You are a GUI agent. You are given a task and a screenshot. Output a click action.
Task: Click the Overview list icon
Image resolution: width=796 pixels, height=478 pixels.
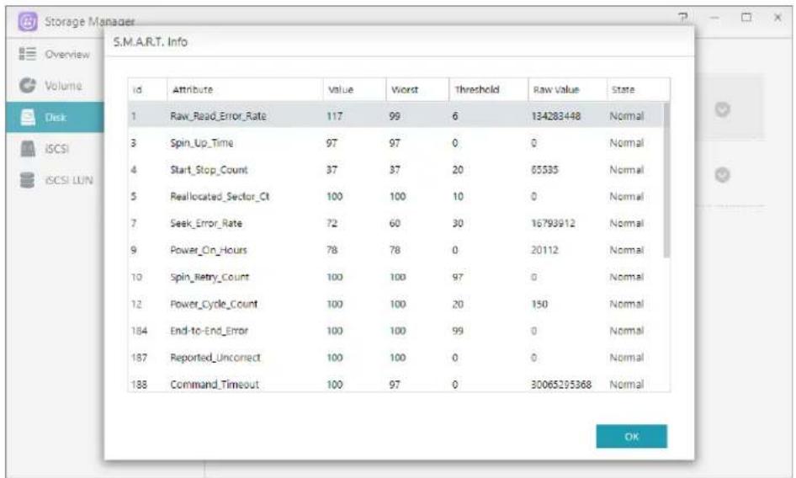coord(28,54)
